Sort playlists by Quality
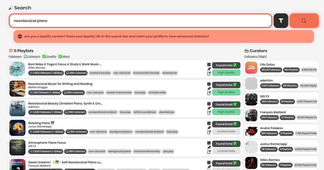Image resolution: width=324 pixels, height=170 pixels. [49, 56]
